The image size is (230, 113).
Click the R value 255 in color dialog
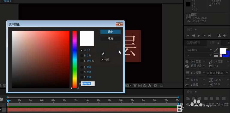[89, 67]
